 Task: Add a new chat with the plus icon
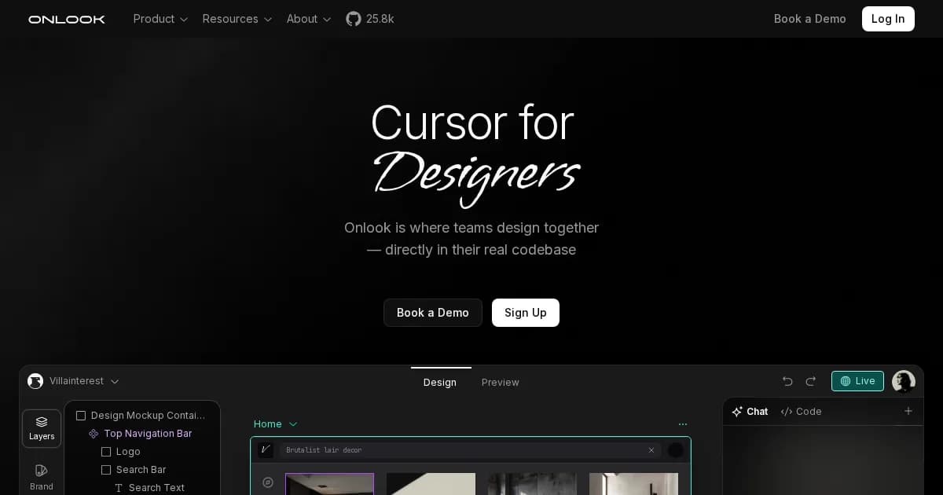tap(908, 411)
